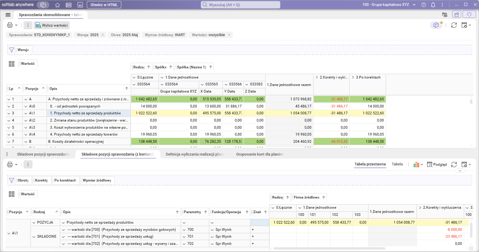The width and height of the screenshot is (479, 252).
Task: Switch to Tabela view in lower panel
Action: (397, 164)
